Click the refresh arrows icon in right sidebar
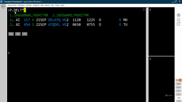Viewport: 182px width, 102px height. coord(179,20)
